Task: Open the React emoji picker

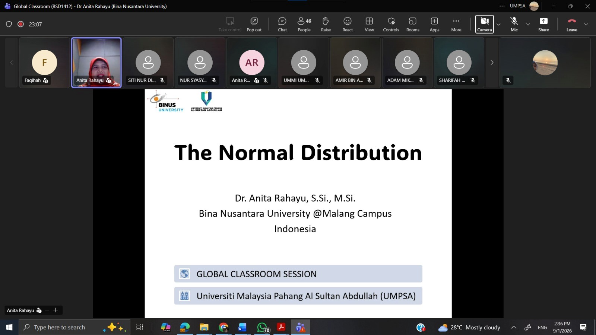Action: click(347, 24)
